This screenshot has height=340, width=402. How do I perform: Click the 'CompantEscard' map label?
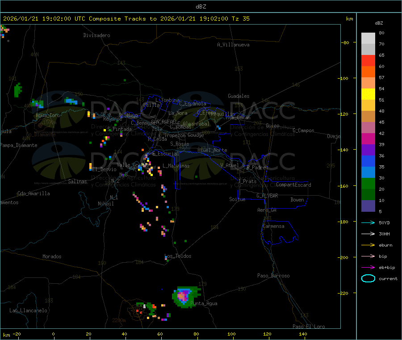[x=293, y=185]
